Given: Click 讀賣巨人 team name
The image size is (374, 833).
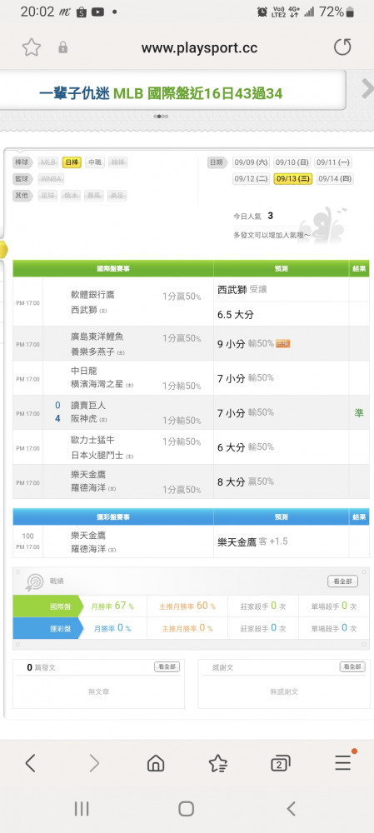Looking at the screenshot, I should 88,405.
